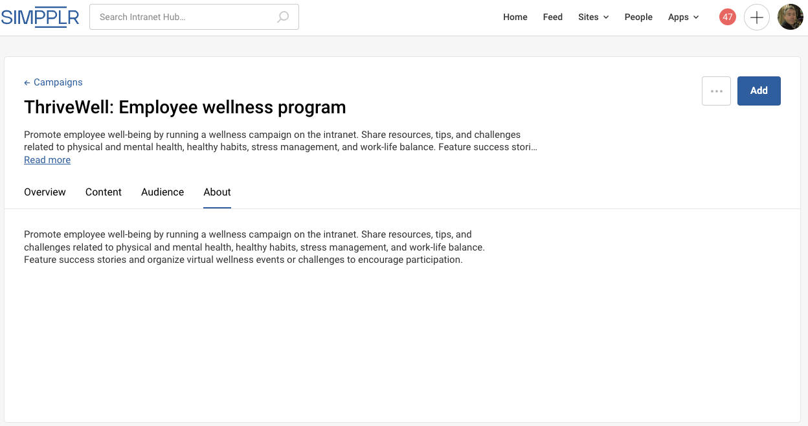Open the notifications badge showing 47
Viewport: 808px width, 426px height.
[728, 17]
